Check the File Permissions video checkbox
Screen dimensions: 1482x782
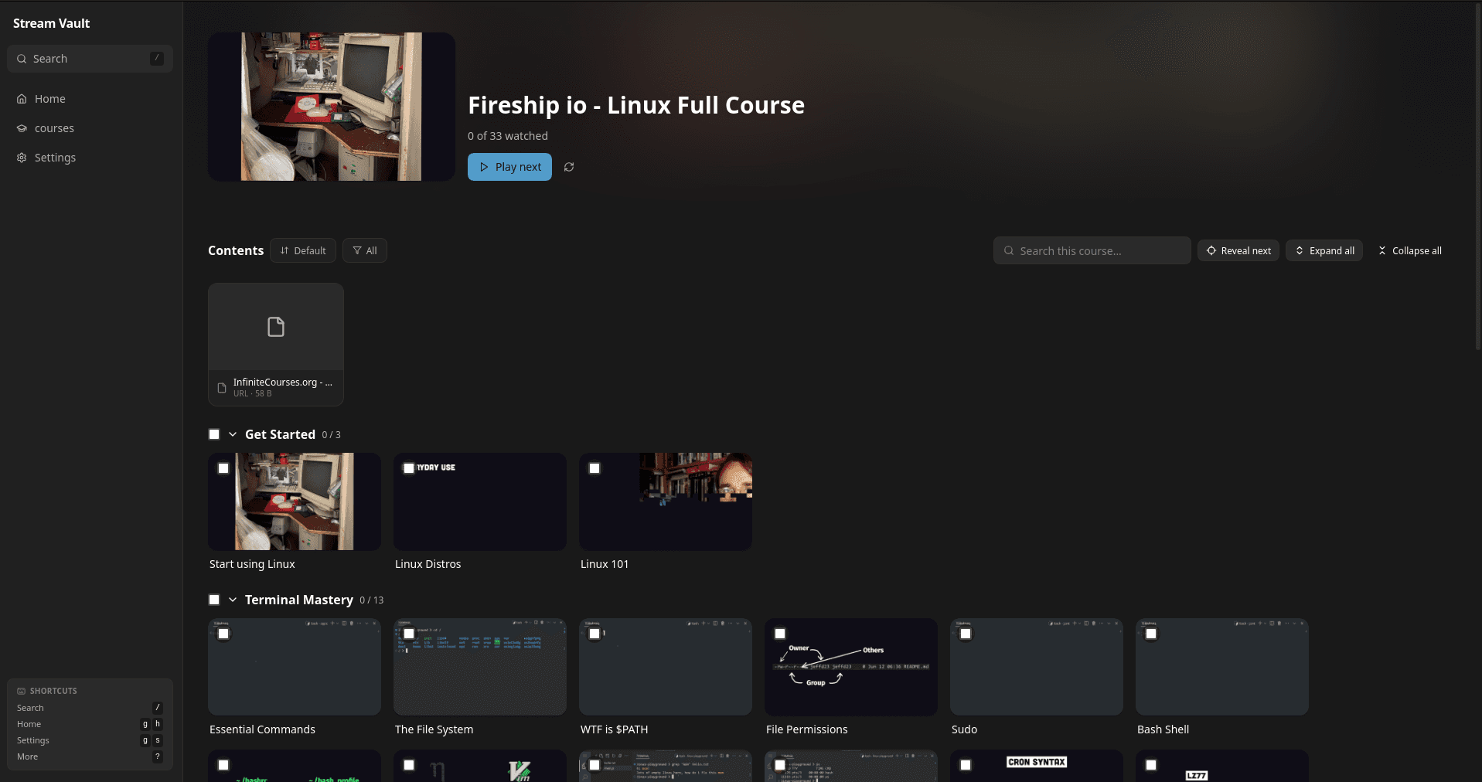click(x=780, y=634)
